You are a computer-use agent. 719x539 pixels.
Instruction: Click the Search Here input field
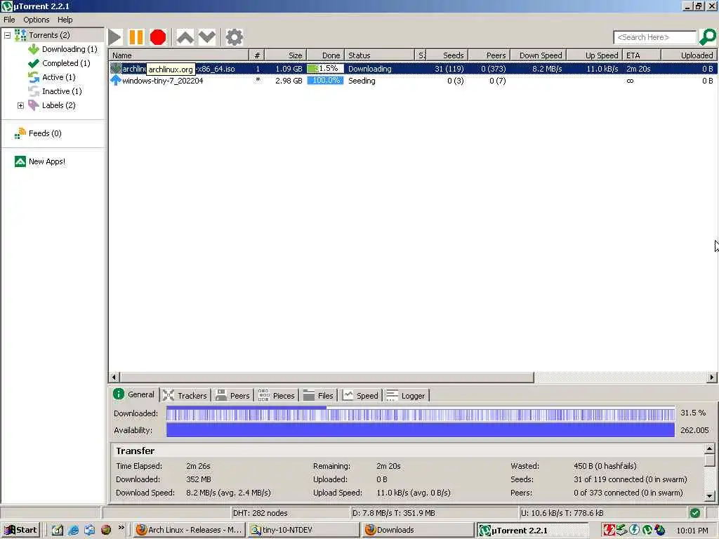coord(655,37)
